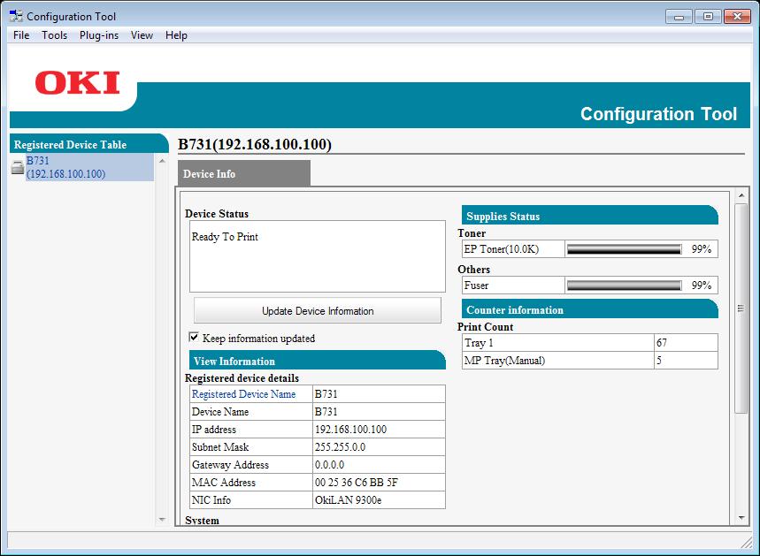Open the Tools menu
This screenshot has width=760, height=556.
coord(54,35)
